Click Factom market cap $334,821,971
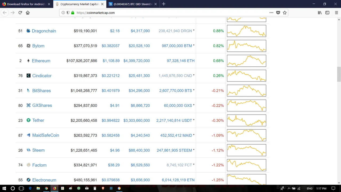Viewport: 341px width, 192px height. tap(85, 165)
